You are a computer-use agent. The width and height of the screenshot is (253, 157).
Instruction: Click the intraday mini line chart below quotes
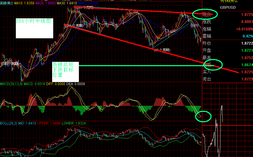[228, 120]
